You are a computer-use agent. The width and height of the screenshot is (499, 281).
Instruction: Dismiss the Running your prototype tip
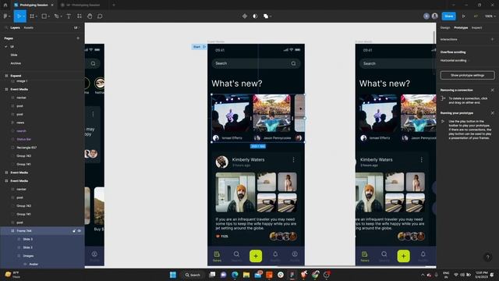(492, 113)
